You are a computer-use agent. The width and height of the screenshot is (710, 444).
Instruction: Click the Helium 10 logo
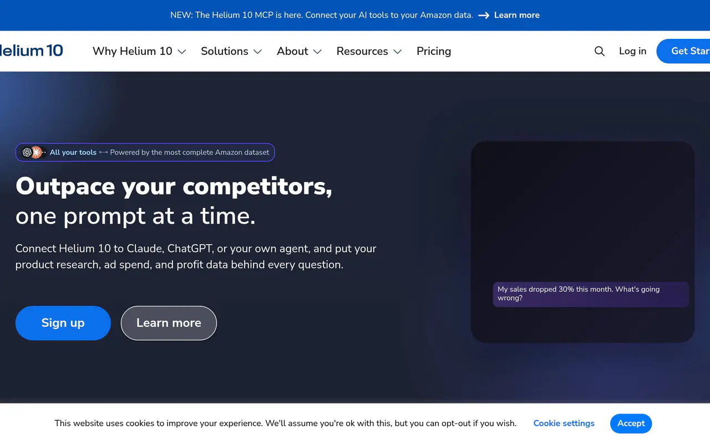click(x=31, y=51)
